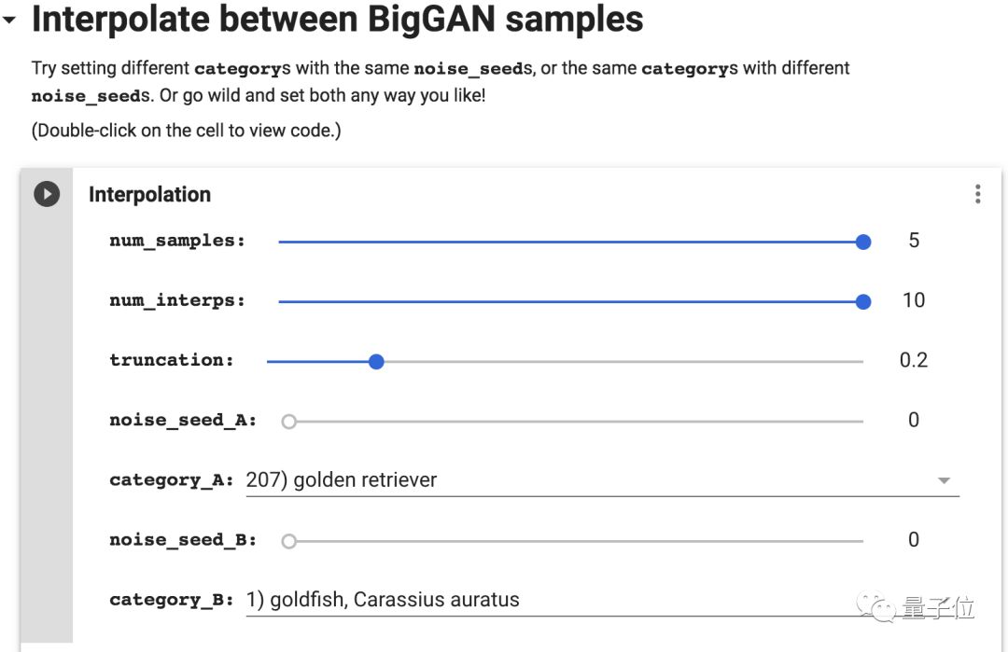The height and width of the screenshot is (652, 1008).
Task: Click the golden retriever category text
Action: [x=342, y=480]
